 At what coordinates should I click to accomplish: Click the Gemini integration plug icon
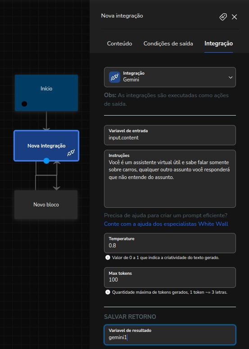click(x=114, y=77)
